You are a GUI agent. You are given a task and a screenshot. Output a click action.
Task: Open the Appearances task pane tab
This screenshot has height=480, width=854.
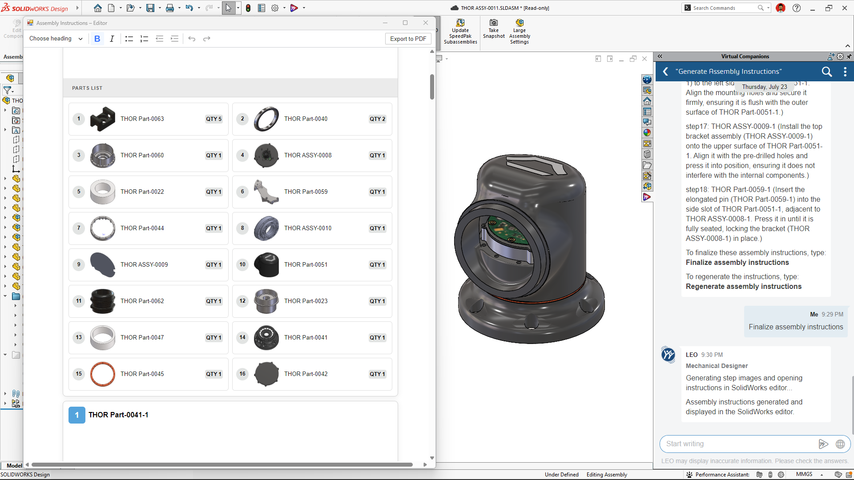(x=647, y=132)
